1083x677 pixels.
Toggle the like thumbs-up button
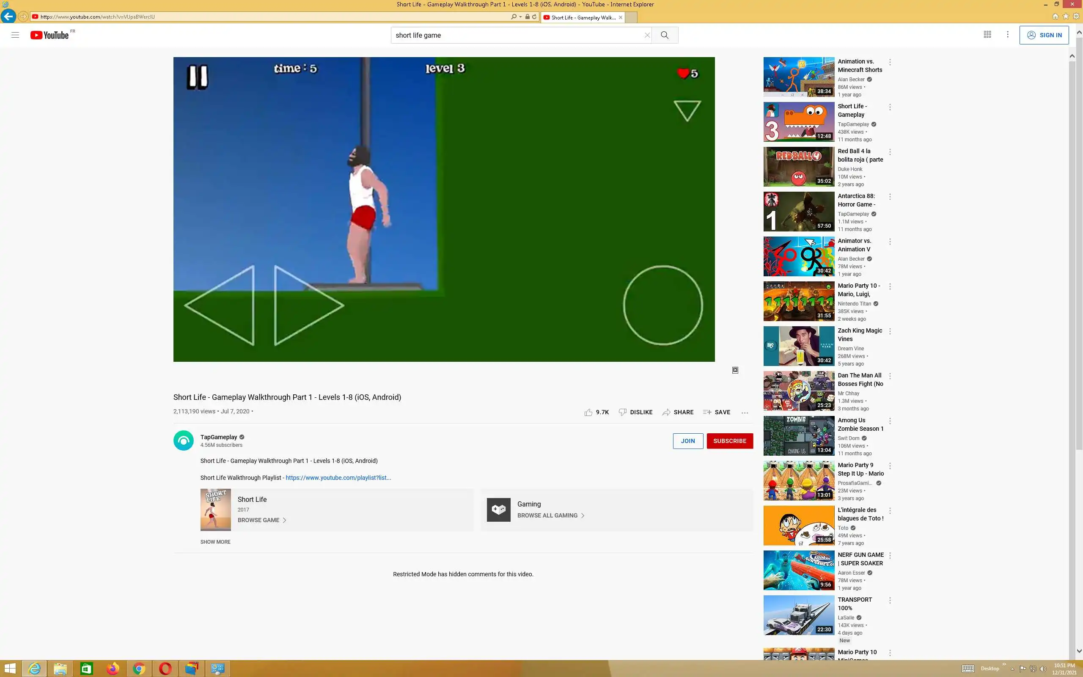coord(588,412)
